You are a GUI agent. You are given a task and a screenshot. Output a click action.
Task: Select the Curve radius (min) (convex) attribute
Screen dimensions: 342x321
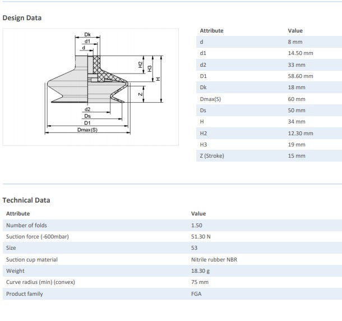40,282
